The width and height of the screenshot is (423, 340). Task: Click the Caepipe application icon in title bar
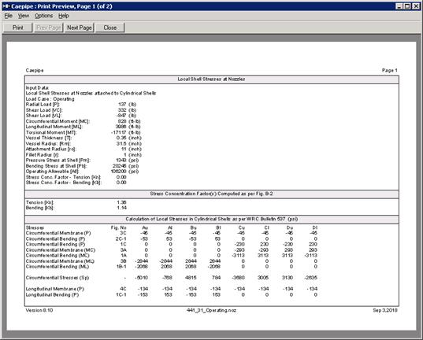6,6
